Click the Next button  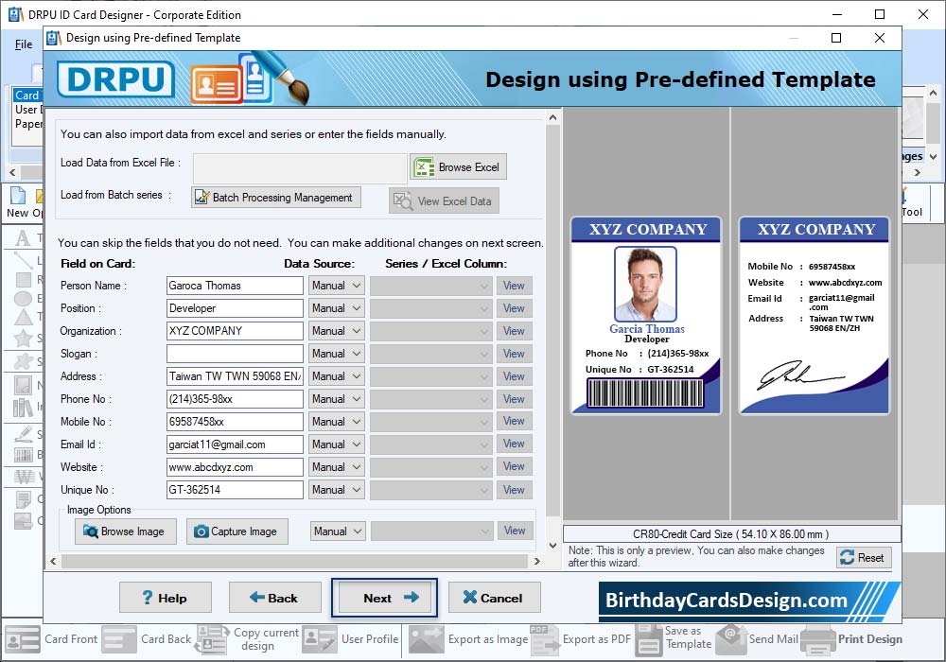[384, 598]
